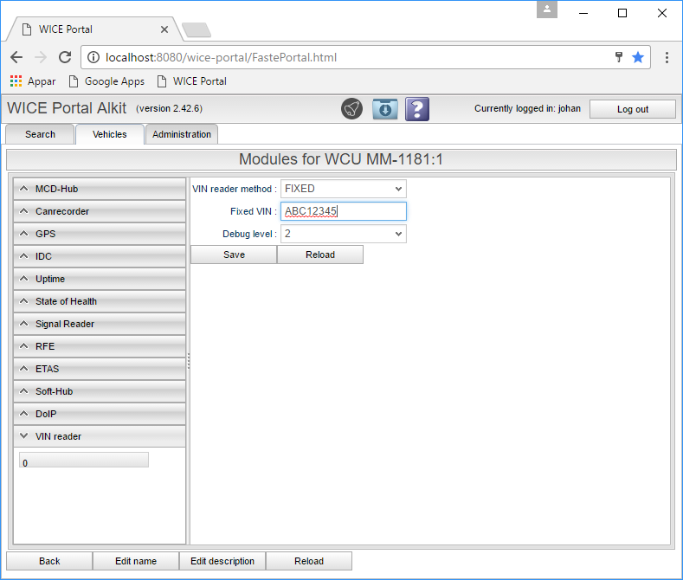The height and width of the screenshot is (580, 683).
Task: Open the Chrome three-dot menu
Action: pos(667,57)
